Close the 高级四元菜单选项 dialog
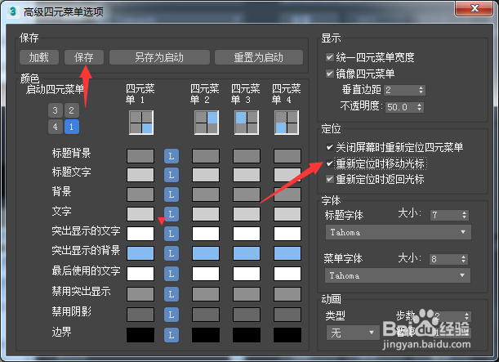This screenshot has width=499, height=362. (x=474, y=8)
